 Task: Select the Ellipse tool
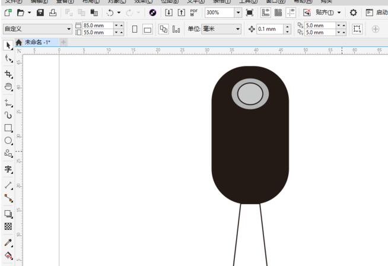point(8,141)
